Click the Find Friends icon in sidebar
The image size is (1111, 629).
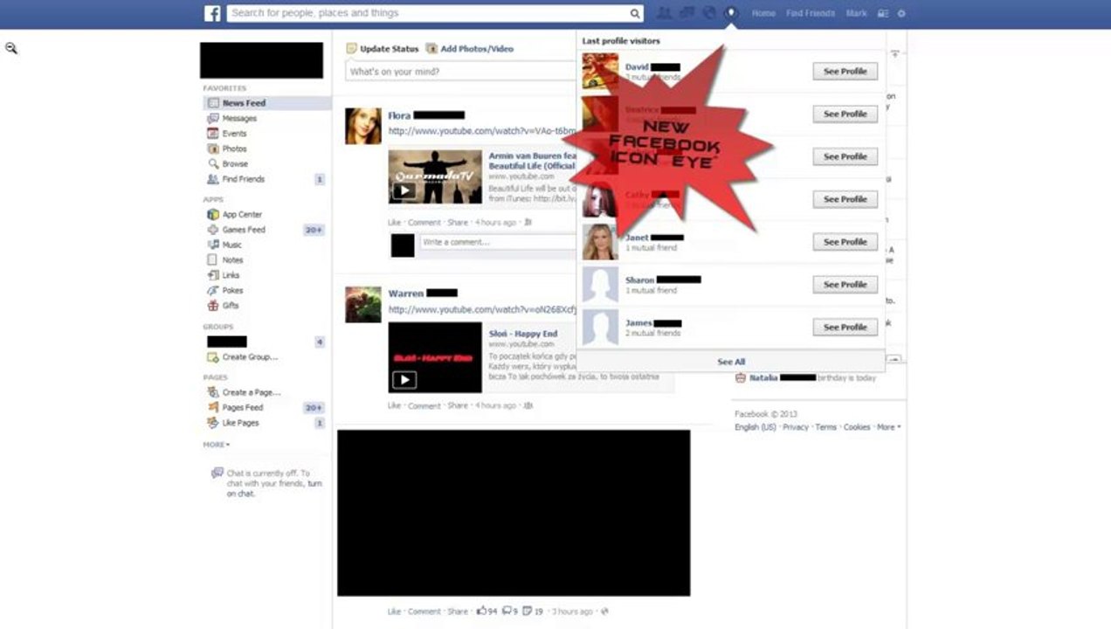(x=213, y=179)
